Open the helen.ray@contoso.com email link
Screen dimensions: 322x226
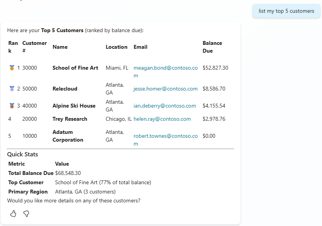(162, 119)
